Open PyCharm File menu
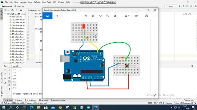This screenshot has height=110, width=197. pyautogui.click(x=6, y=2)
